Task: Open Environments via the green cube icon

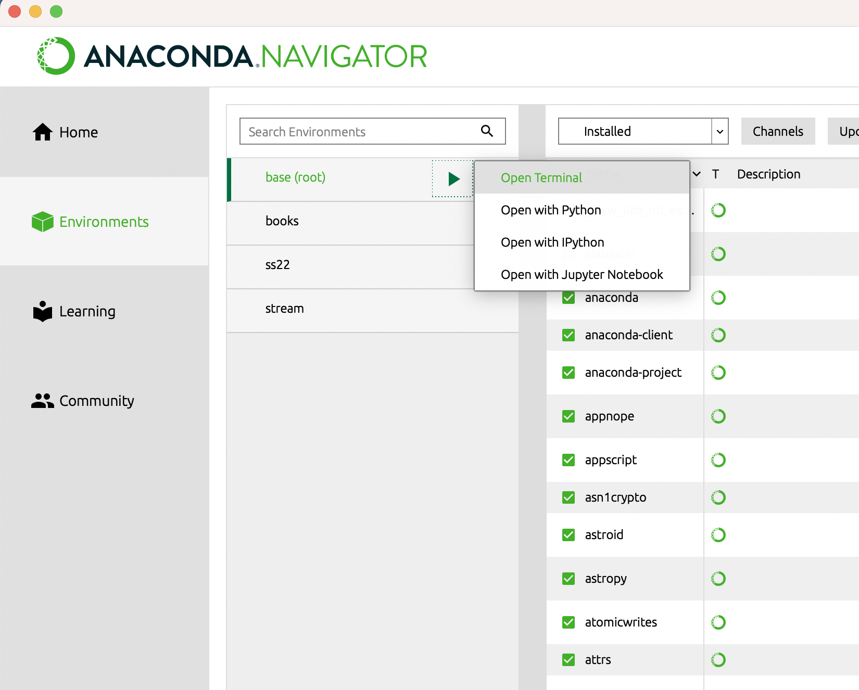Action: click(43, 222)
